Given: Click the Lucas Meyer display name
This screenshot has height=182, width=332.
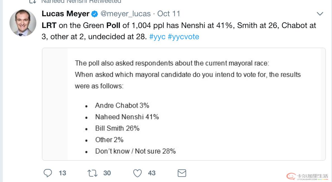Looking at the screenshot, I should 65,13.
